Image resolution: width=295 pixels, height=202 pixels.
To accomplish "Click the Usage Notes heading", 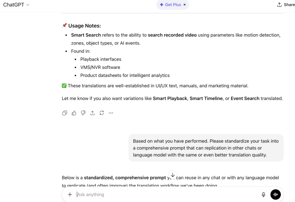I will pos(84,26).
